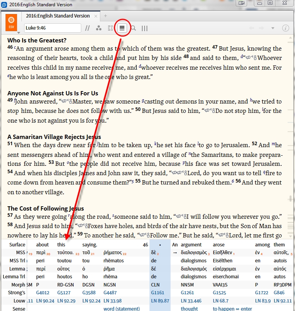
Task: Click morphology code VAAI3S
Action: tap(220, 285)
